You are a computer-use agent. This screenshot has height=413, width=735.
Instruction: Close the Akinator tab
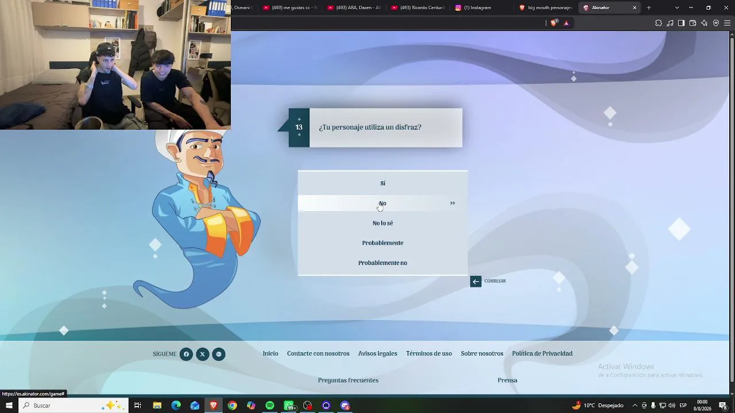[x=635, y=7]
